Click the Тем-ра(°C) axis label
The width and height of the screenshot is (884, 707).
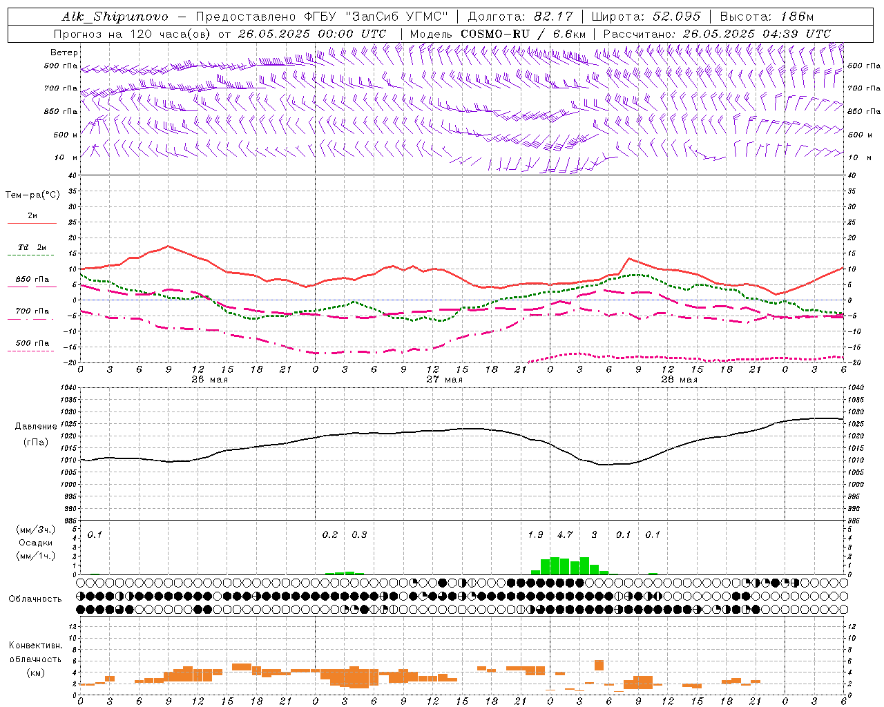pos(32,195)
